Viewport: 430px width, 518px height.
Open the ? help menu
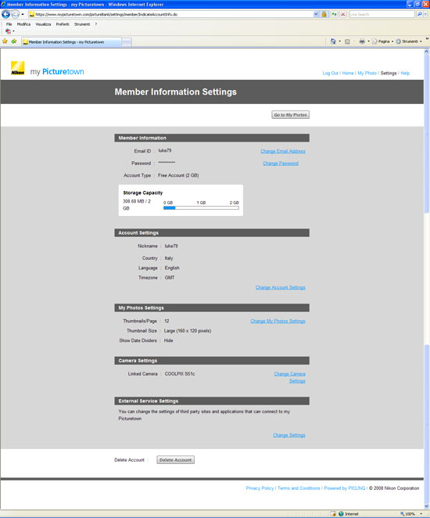point(95,24)
